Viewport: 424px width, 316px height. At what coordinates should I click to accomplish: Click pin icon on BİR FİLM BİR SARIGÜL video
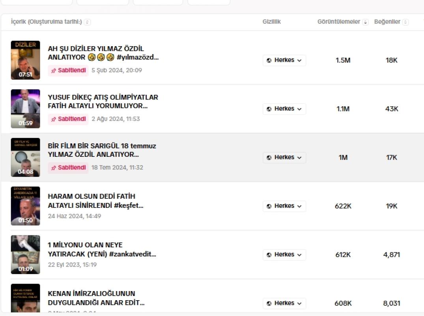coord(54,168)
